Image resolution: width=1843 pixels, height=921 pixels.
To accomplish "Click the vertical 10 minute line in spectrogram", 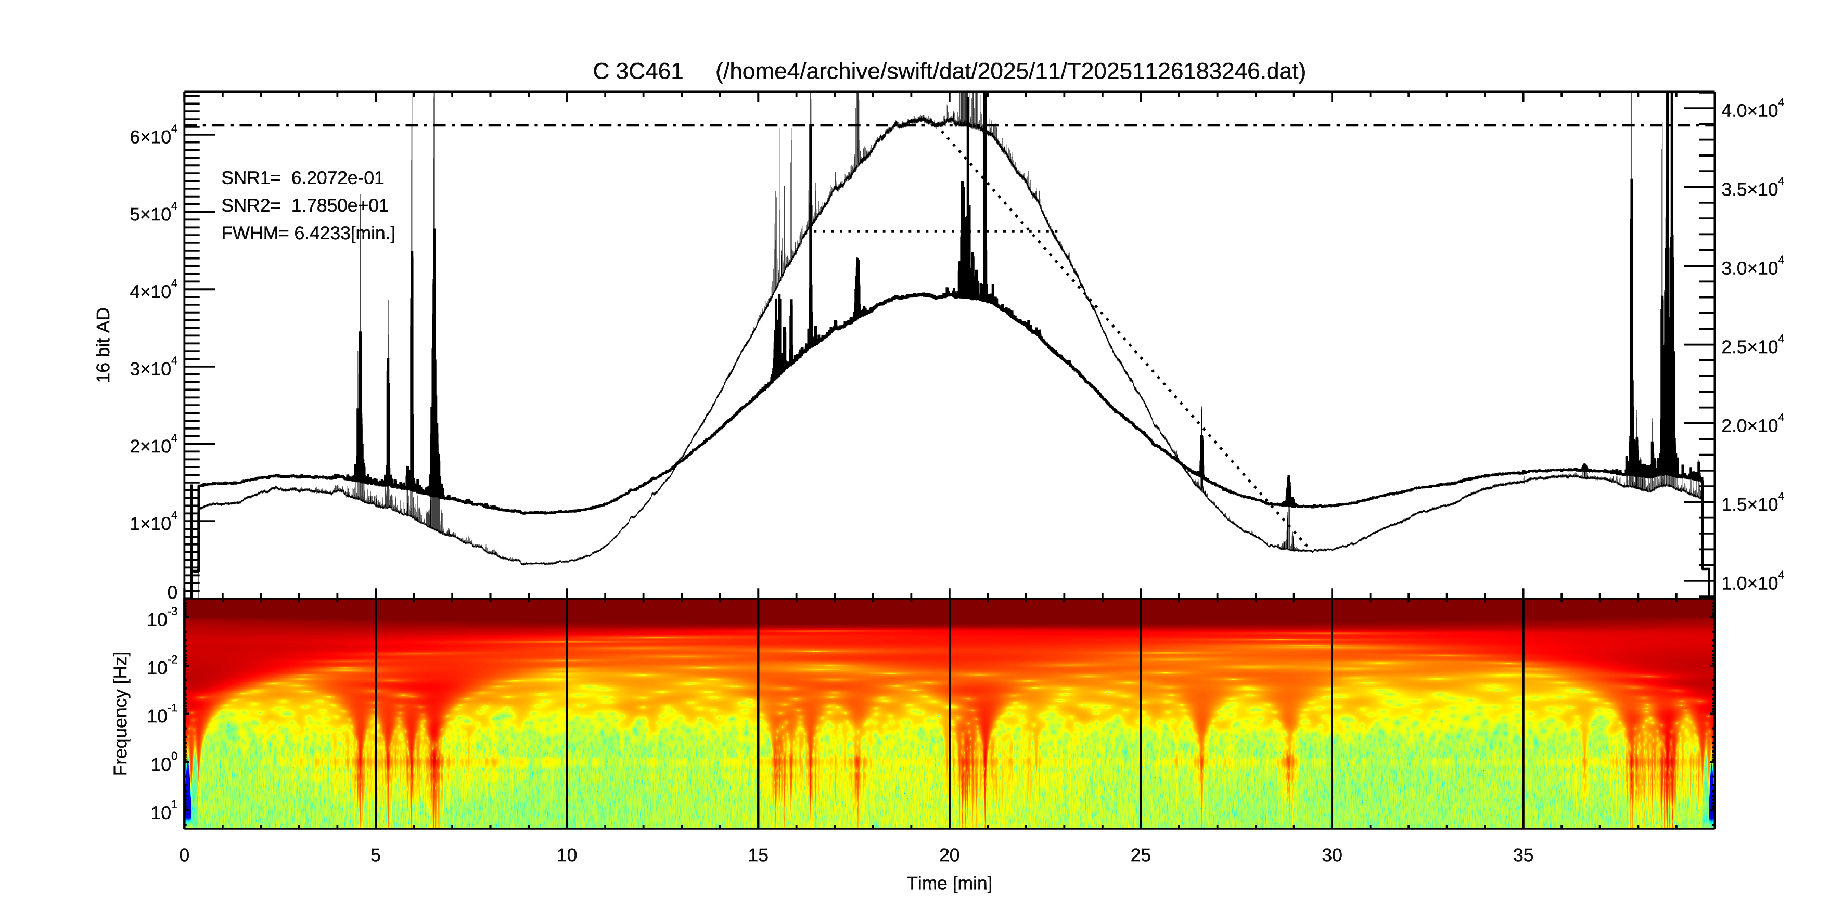I will (567, 715).
